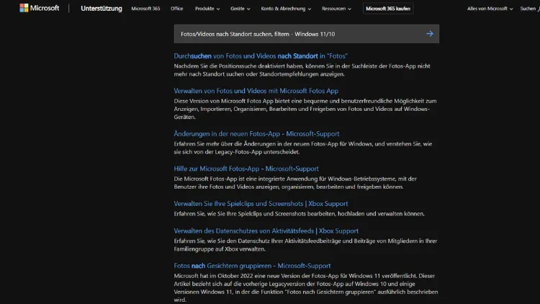Open Verwalten Sie Ihre Spielclips result
The image size is (540, 304).
tap(261, 204)
